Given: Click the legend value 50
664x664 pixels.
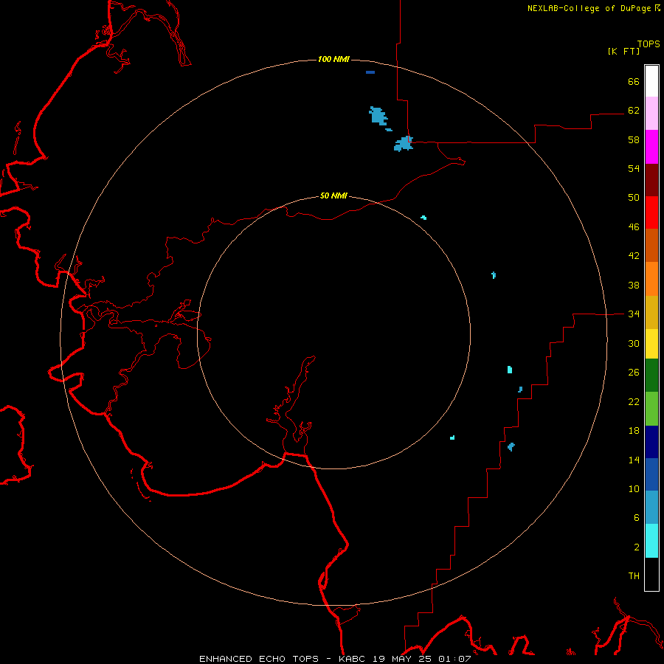Looking at the screenshot, I should point(634,197).
